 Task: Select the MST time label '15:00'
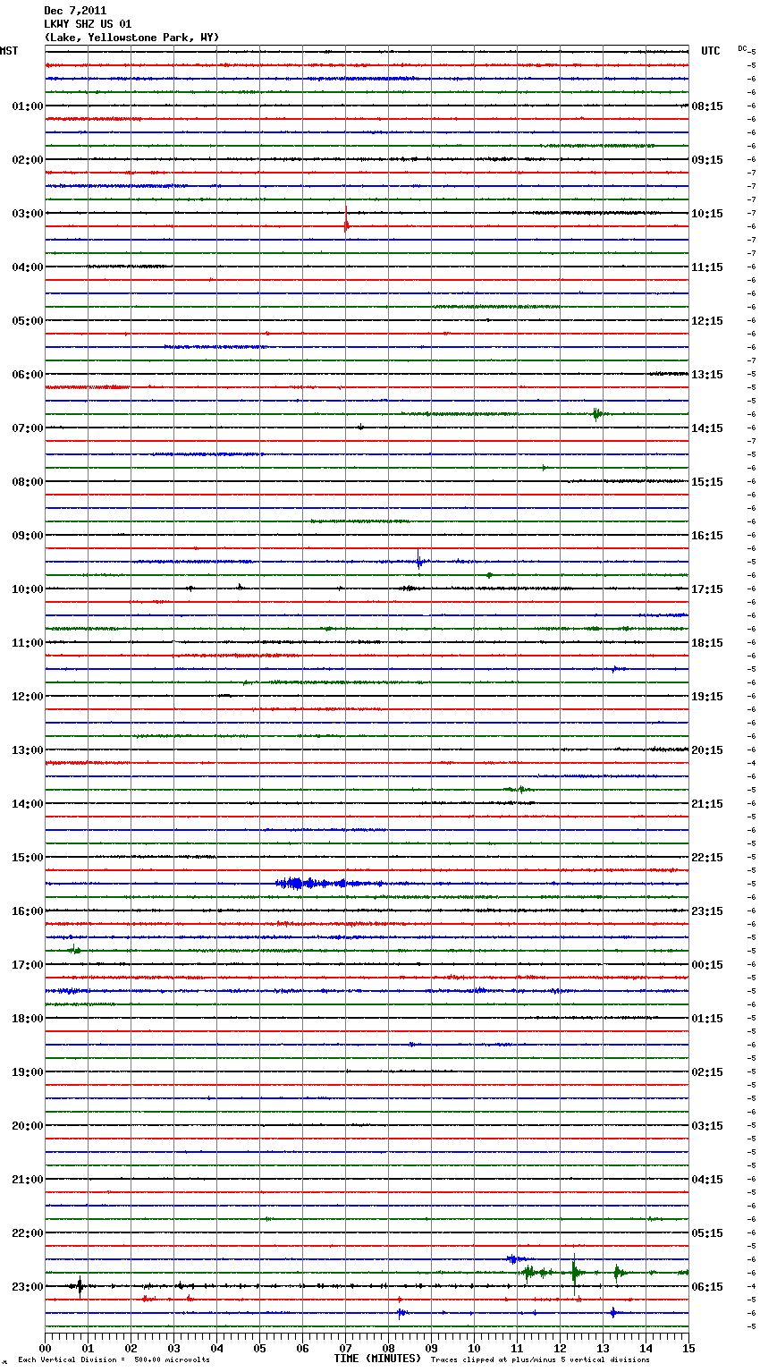click(28, 858)
